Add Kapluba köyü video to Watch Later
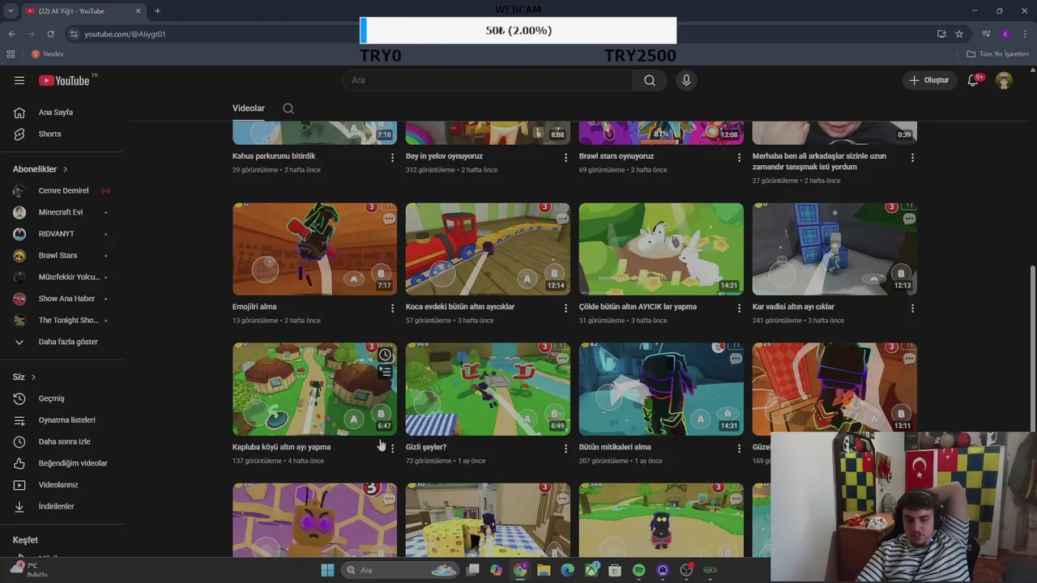The height and width of the screenshot is (583, 1037). click(x=385, y=355)
